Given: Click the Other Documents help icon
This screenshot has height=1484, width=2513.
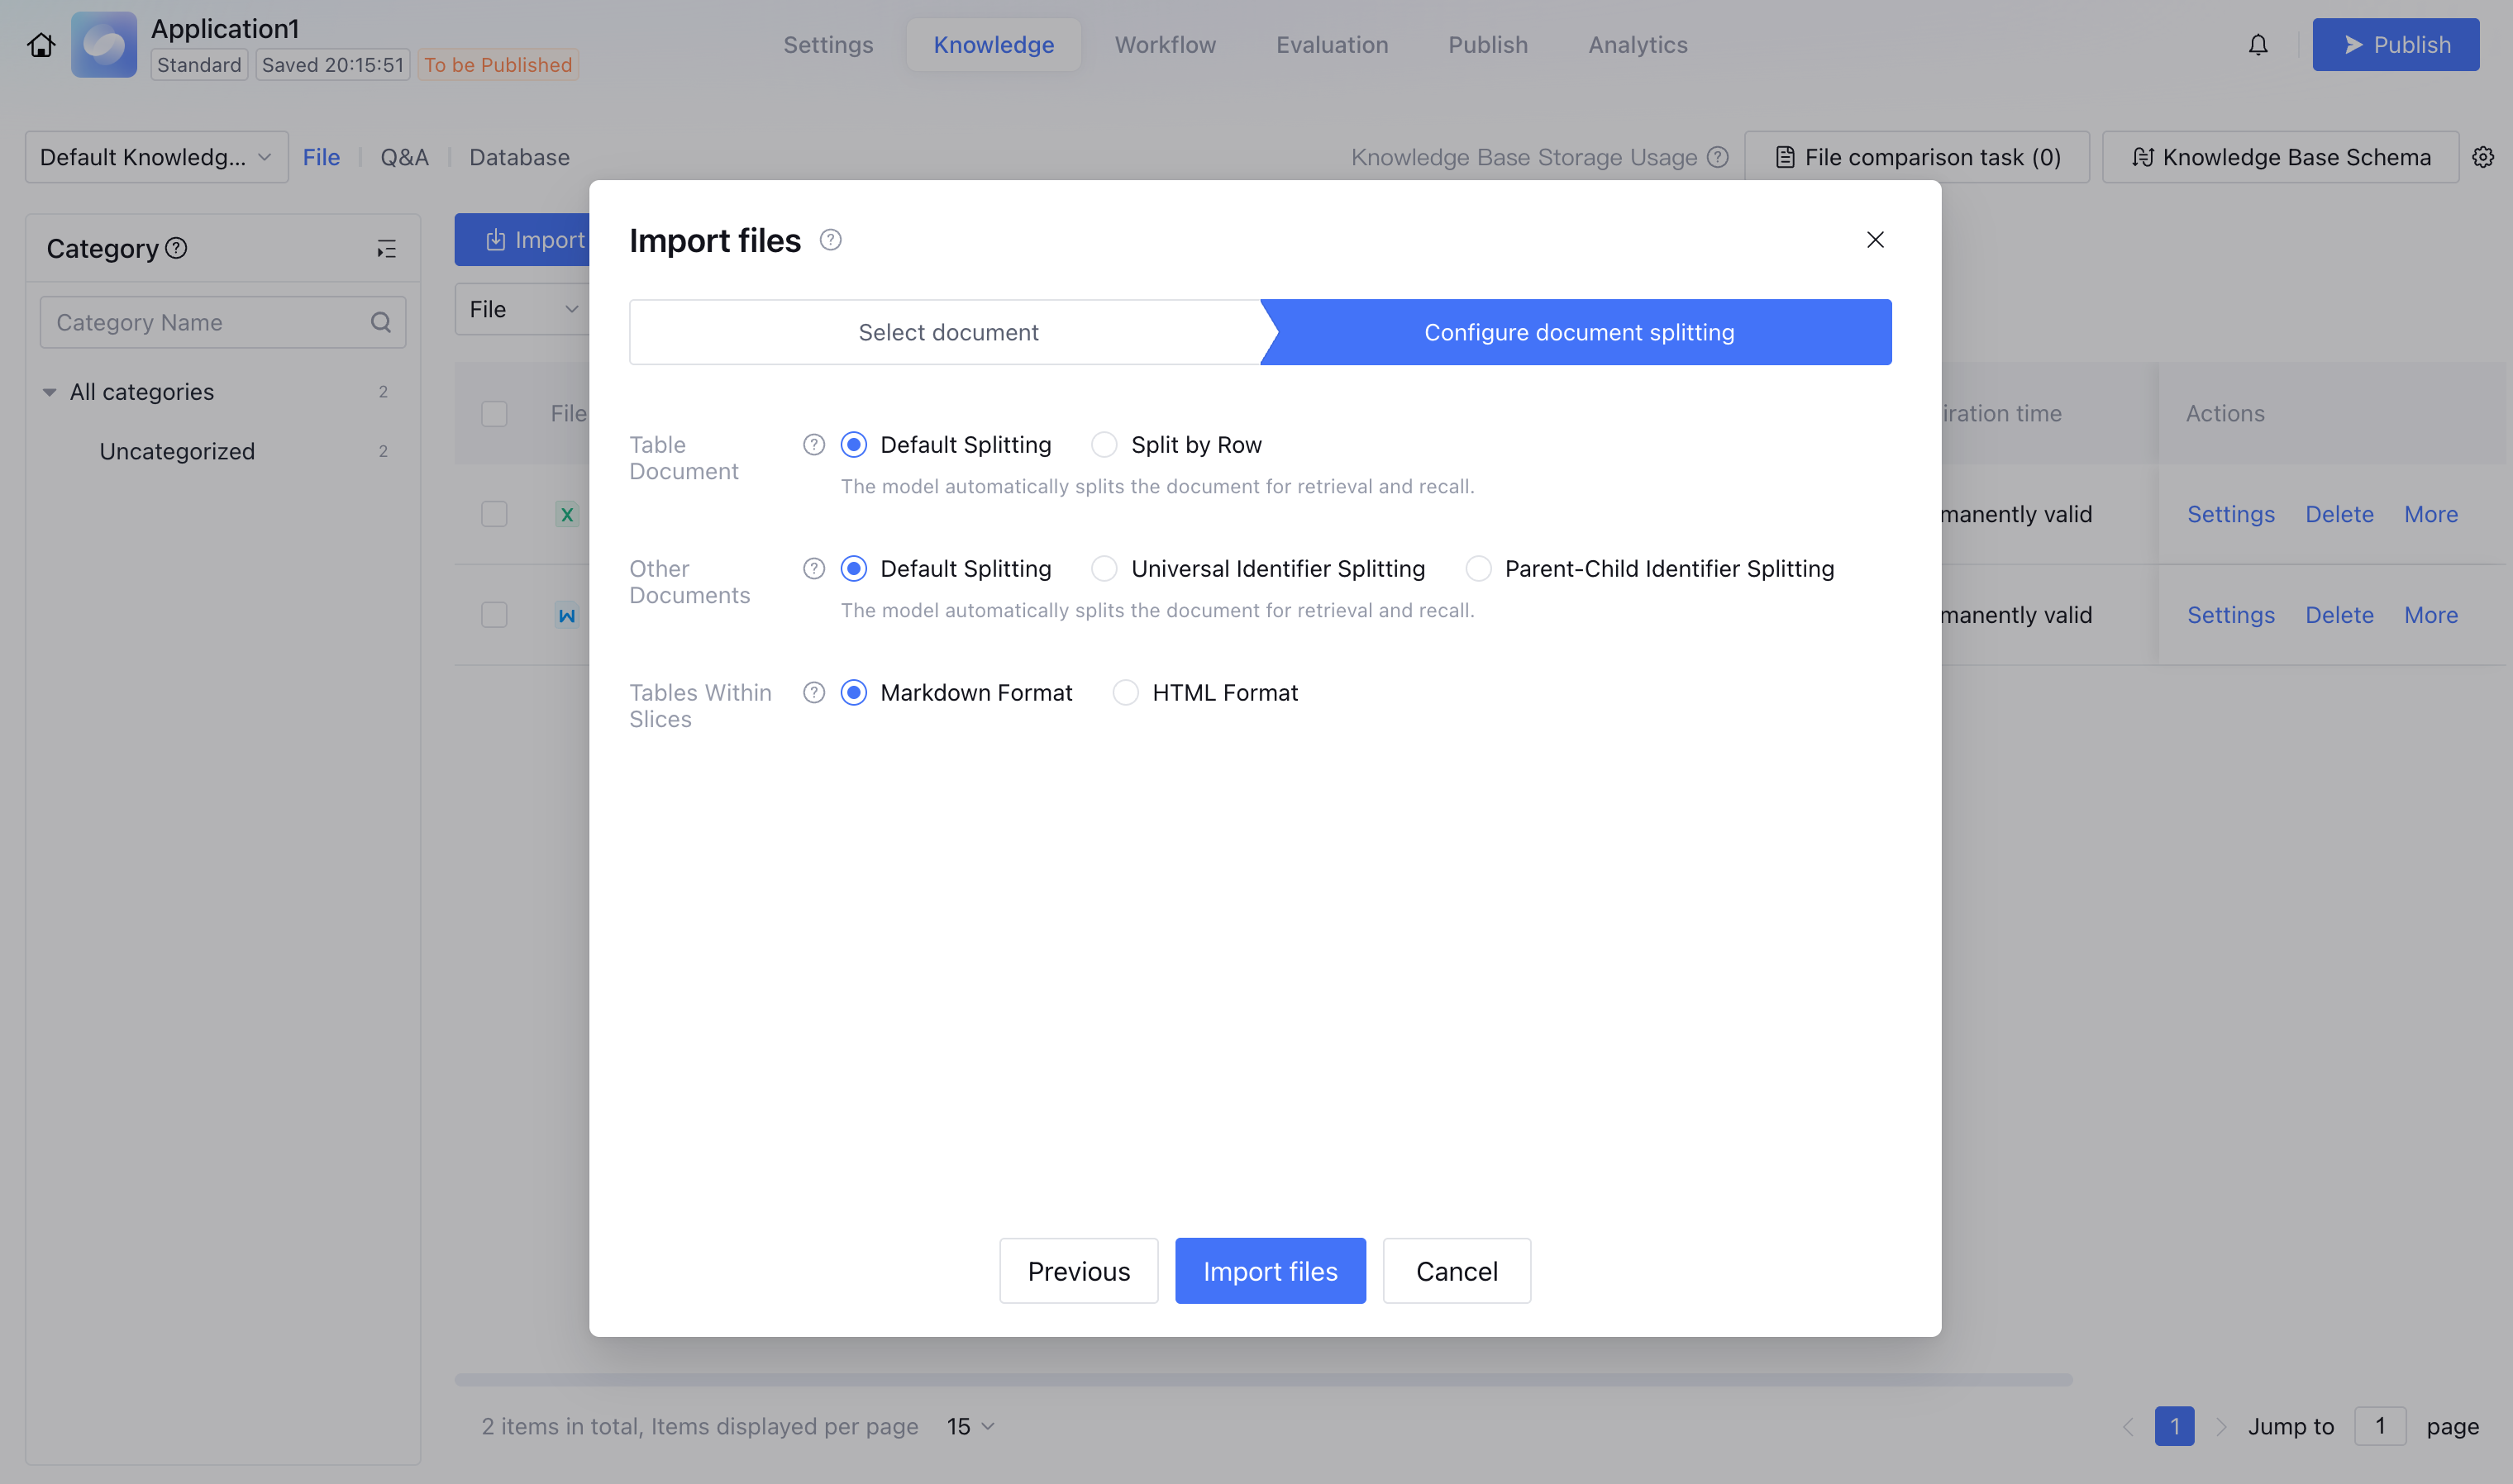Looking at the screenshot, I should [813, 569].
